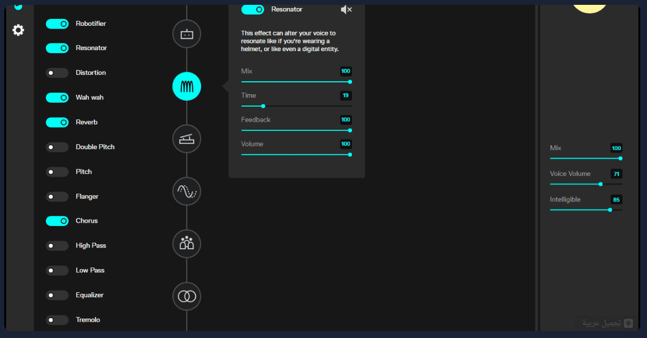The width and height of the screenshot is (647, 338).
Task: Click the Equalizer label
Action: click(x=90, y=295)
